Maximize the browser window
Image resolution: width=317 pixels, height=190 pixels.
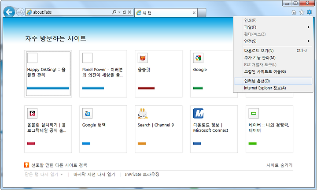click(x=295, y=4)
